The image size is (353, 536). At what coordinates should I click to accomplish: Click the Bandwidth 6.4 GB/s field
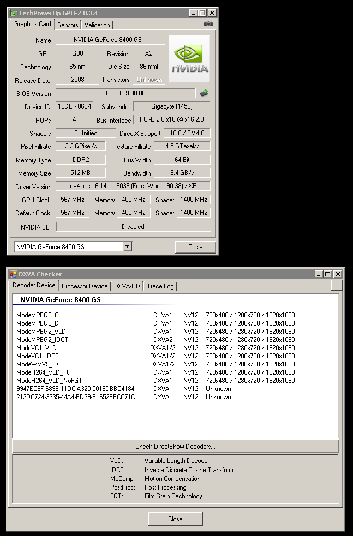(x=182, y=173)
